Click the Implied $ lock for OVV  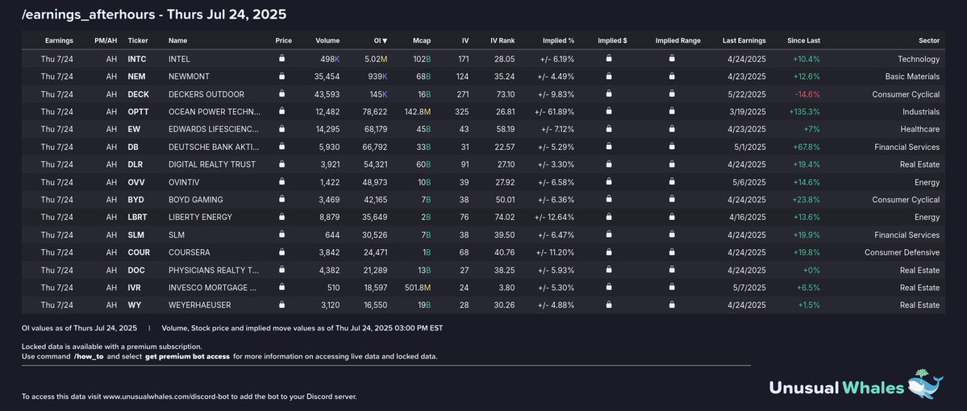[x=609, y=181]
